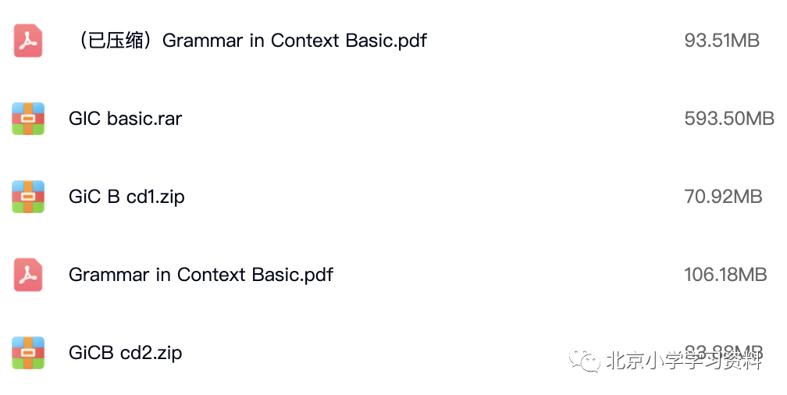Click the word Context in the 106.18MB PDF name
Screen dimensions: 787x395
[211, 275]
